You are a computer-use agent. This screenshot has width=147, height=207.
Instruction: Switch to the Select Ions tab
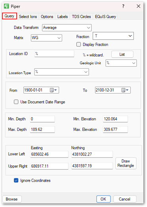28,17
